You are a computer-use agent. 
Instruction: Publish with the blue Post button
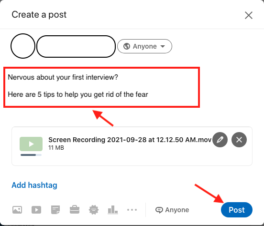(x=237, y=210)
